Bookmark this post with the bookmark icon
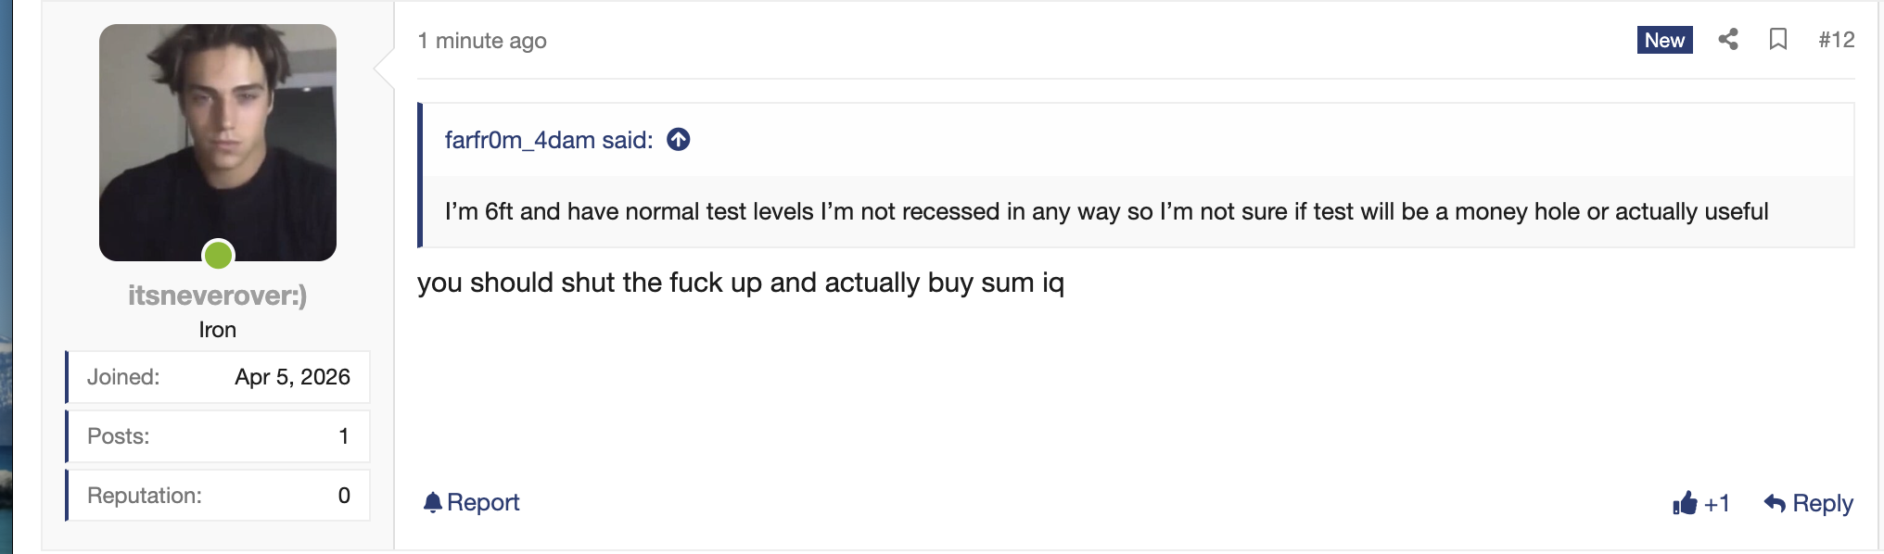This screenshot has height=554, width=1884. (x=1777, y=40)
